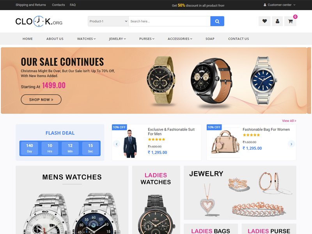
Task: Go to next flash deal product arrow
Action: pos(291,144)
